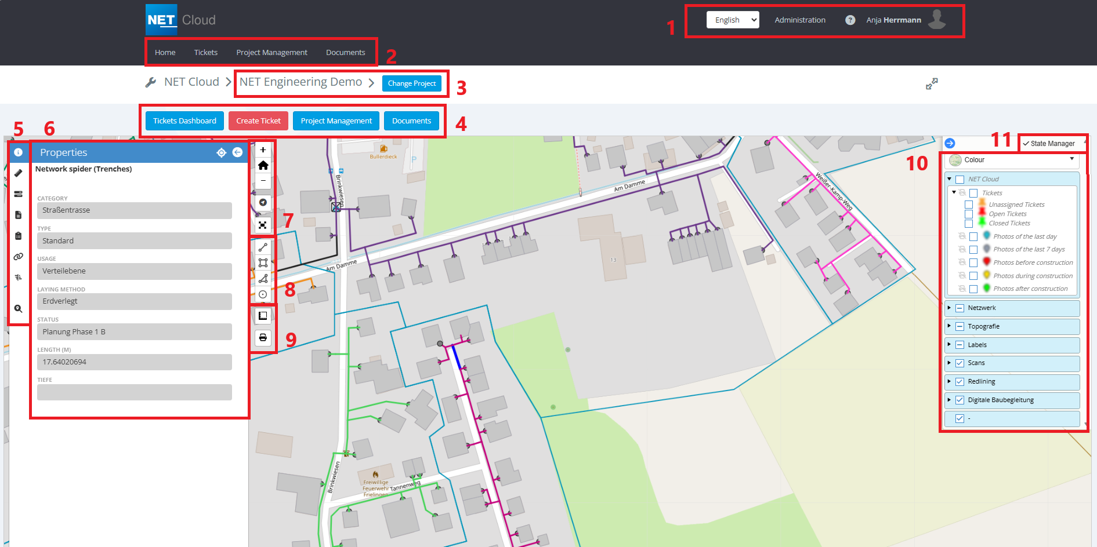Click the Length (M) value field
The height and width of the screenshot is (547, 1097).
click(135, 362)
